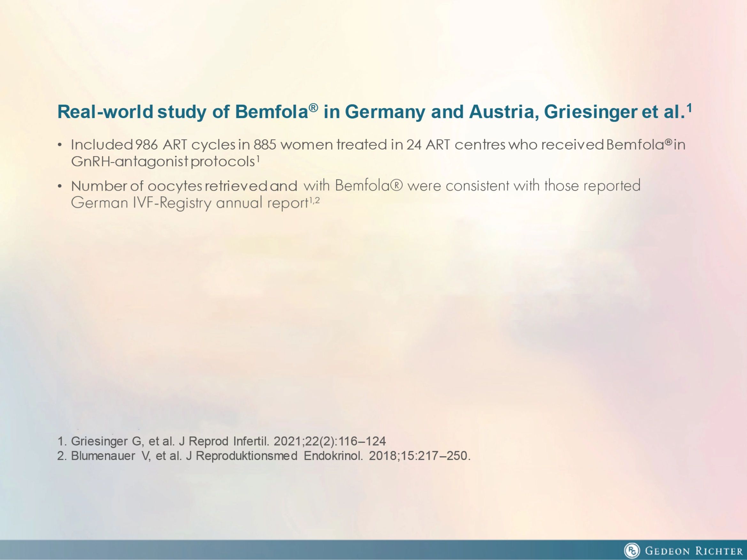Click the superscript 1 after 'et al.' in title
Image resolution: width=747 pixels, height=560 pixels.
pyautogui.click(x=689, y=108)
